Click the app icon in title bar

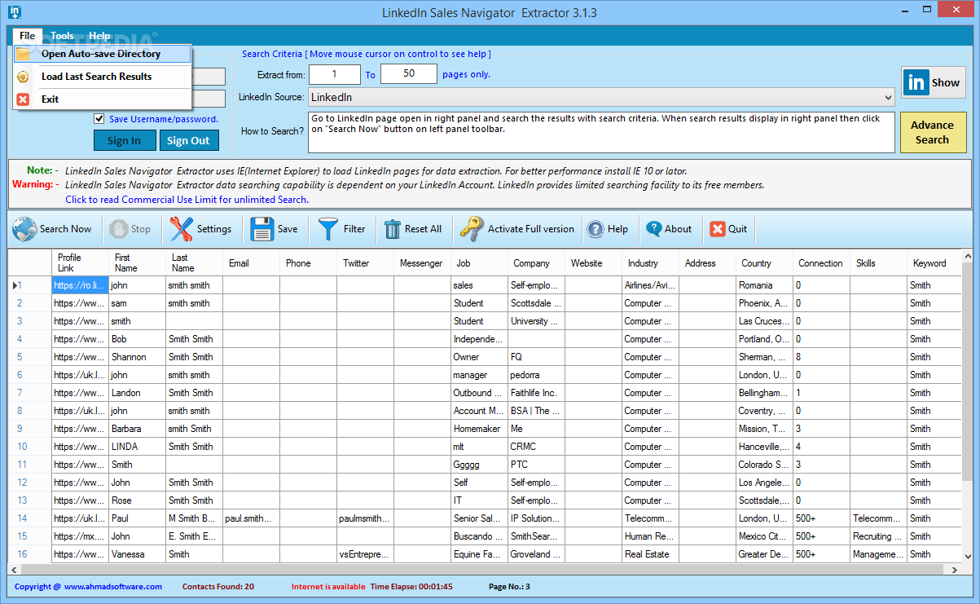point(14,12)
